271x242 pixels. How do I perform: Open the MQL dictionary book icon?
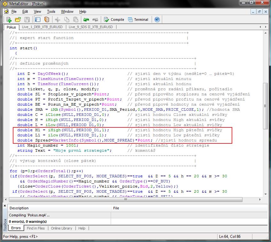(x=47, y=20)
